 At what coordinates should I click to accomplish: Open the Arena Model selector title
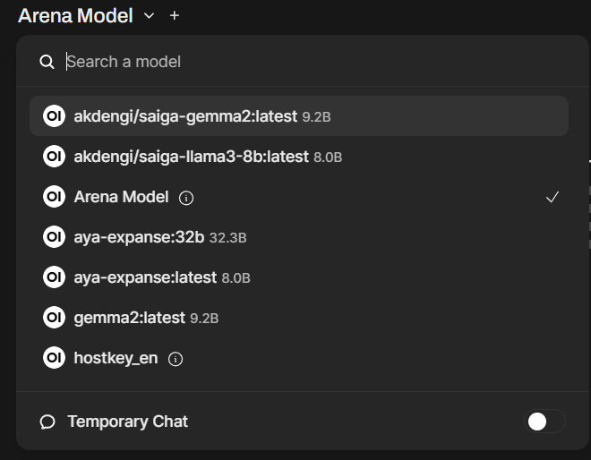pyautogui.click(x=75, y=15)
